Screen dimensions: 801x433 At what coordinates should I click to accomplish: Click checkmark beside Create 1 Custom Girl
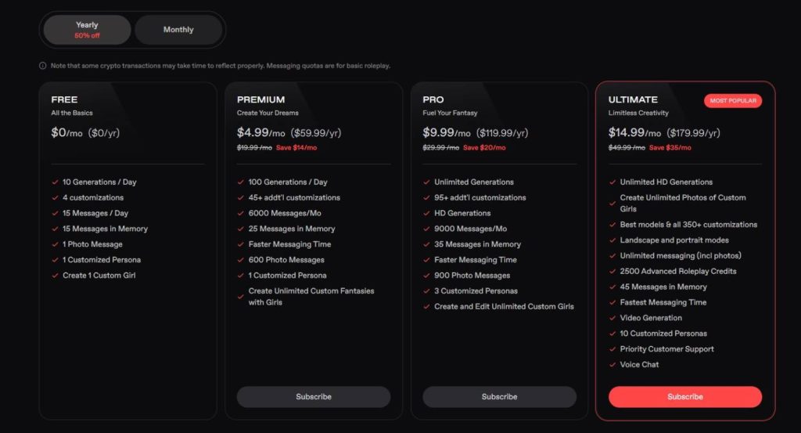[x=55, y=276]
